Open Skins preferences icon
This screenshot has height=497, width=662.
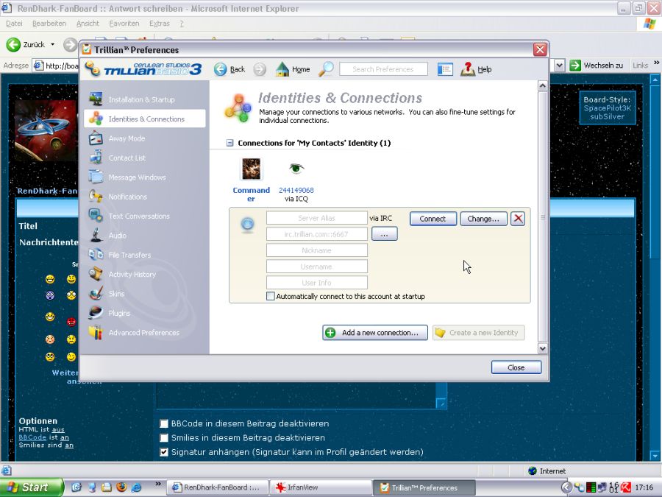96,294
